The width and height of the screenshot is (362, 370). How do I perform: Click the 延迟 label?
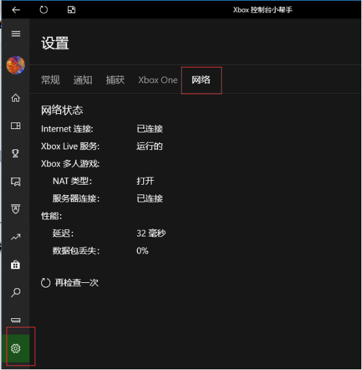click(x=63, y=233)
